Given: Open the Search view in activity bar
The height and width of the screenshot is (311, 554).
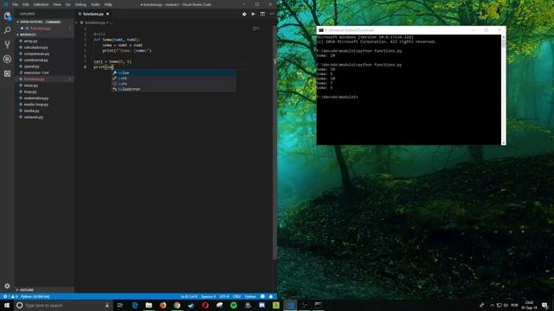Looking at the screenshot, I should pyautogui.click(x=7, y=30).
